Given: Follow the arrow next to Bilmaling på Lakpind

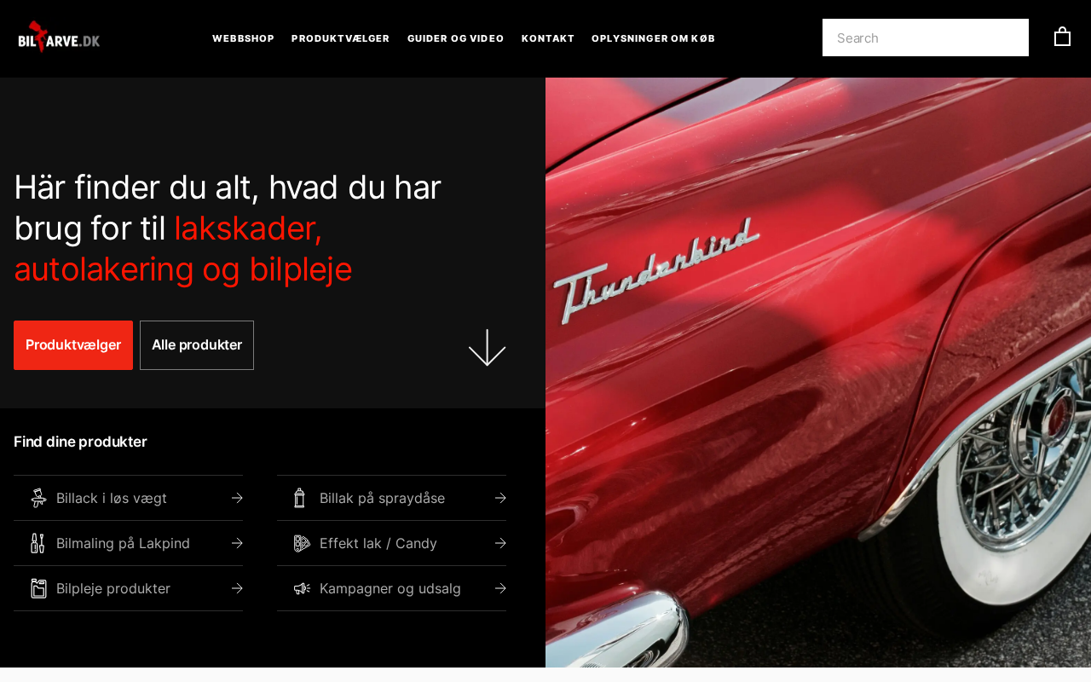Looking at the screenshot, I should click(x=237, y=543).
